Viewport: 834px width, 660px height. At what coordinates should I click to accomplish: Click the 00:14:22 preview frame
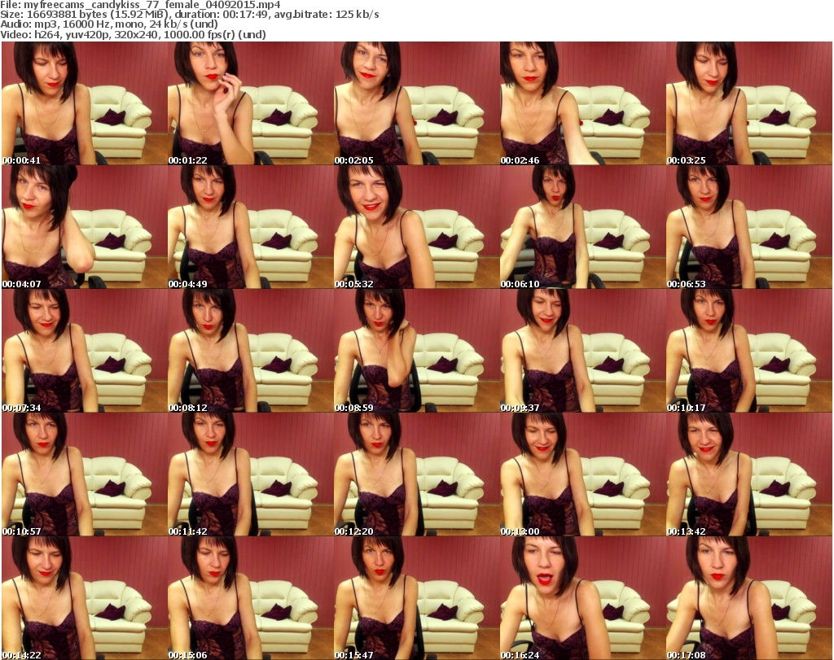[x=84, y=598]
